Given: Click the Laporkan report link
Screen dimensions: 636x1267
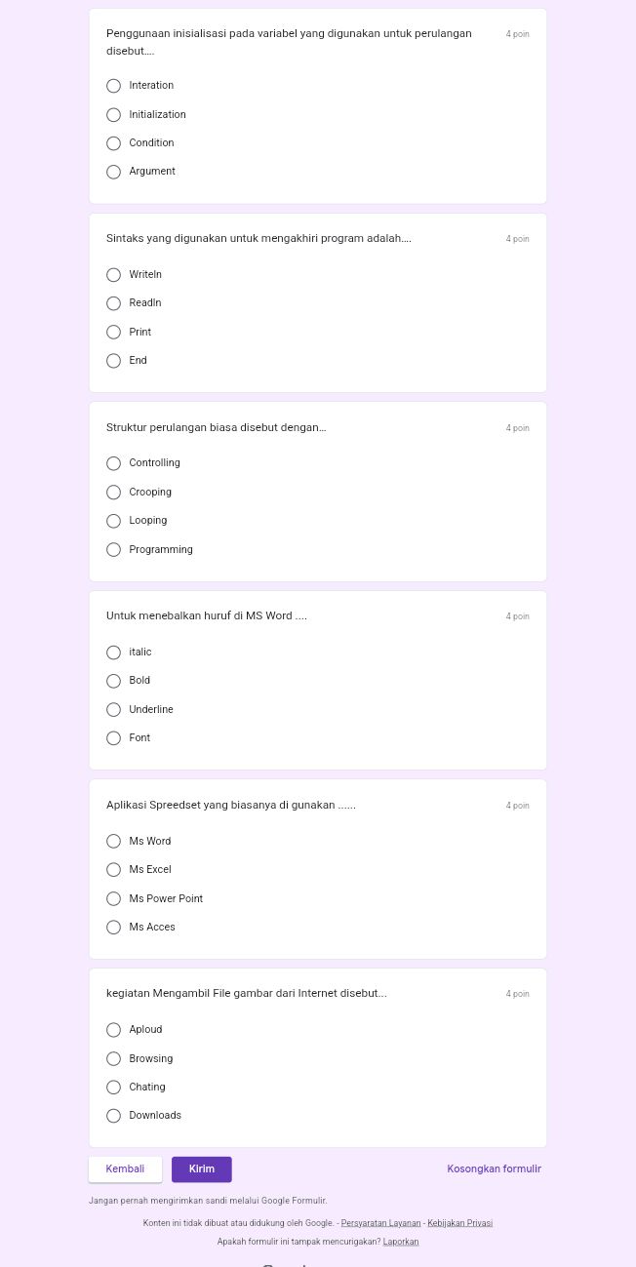Looking at the screenshot, I should pyautogui.click(x=401, y=1242).
